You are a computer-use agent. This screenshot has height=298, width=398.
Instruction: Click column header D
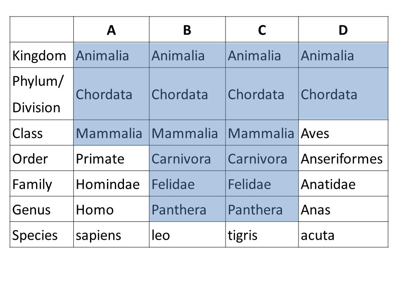point(343,29)
